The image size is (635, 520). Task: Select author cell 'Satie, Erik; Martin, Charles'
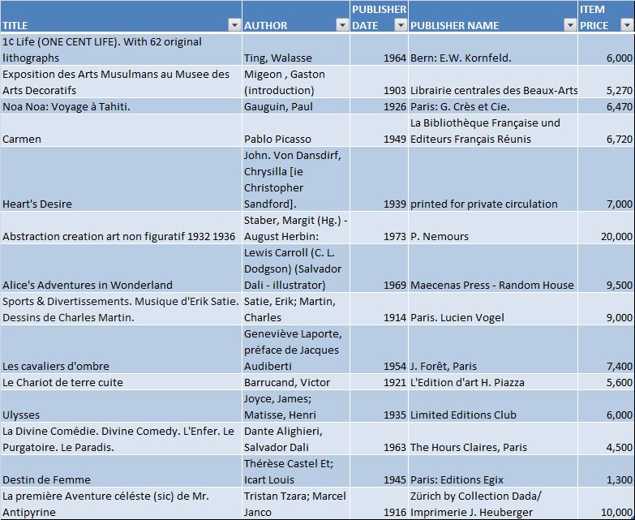(x=296, y=308)
